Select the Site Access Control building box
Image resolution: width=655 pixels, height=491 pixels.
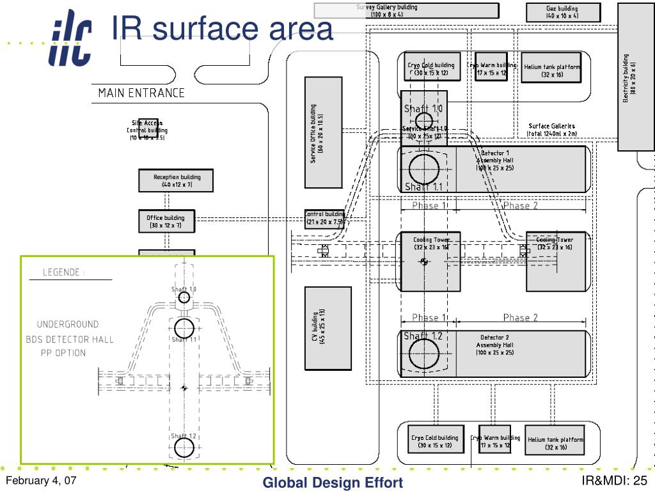tap(148, 128)
